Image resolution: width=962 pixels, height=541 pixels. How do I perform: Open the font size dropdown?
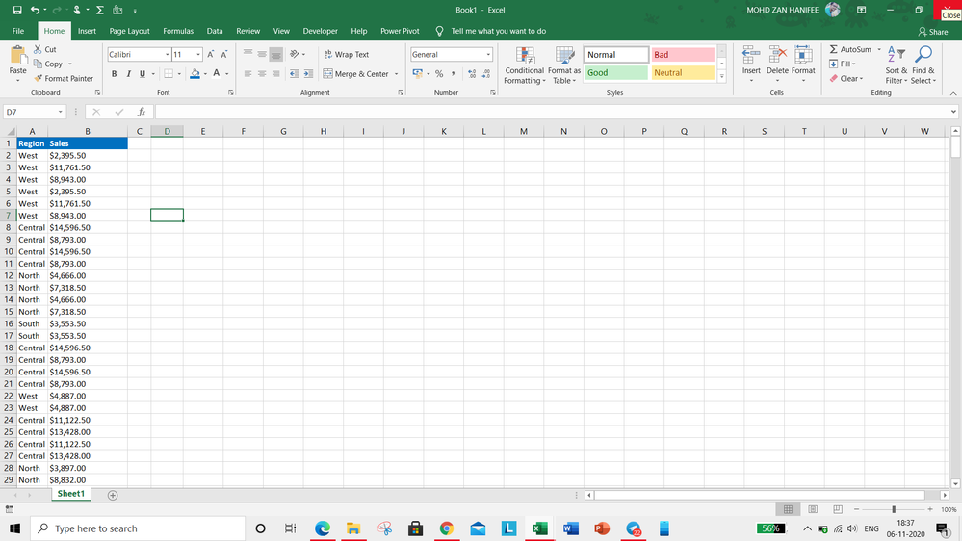coord(198,55)
